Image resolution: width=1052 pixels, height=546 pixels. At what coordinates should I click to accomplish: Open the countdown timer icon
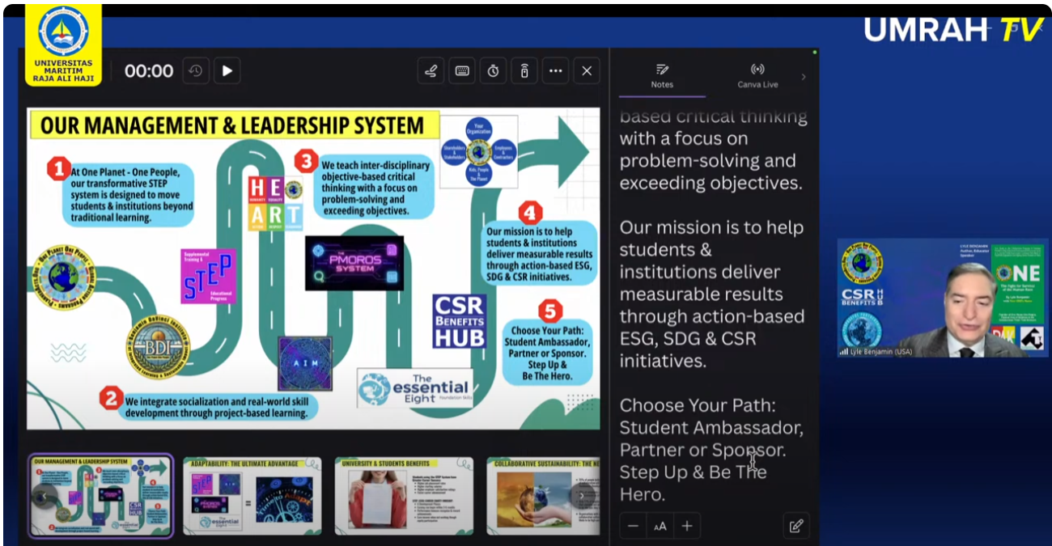click(493, 71)
